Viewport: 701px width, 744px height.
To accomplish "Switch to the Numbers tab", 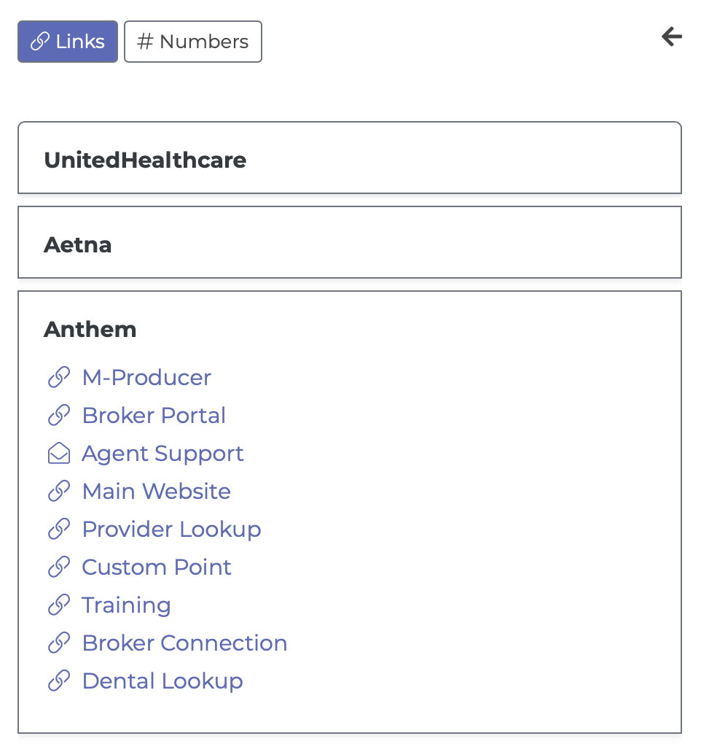I will click(193, 42).
